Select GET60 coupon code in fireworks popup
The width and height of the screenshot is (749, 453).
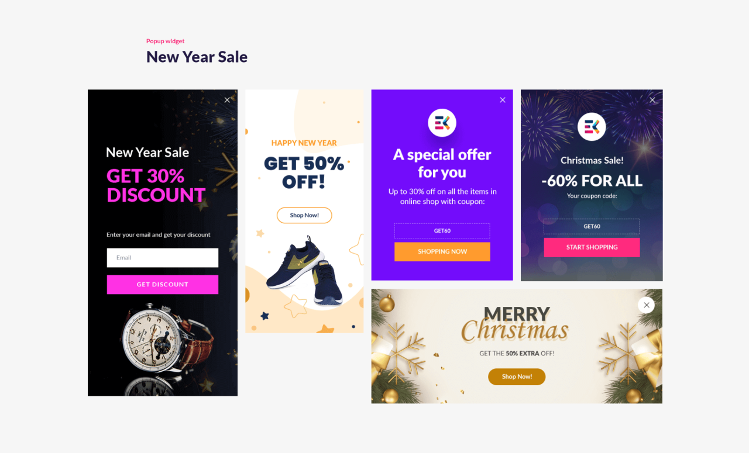click(592, 226)
